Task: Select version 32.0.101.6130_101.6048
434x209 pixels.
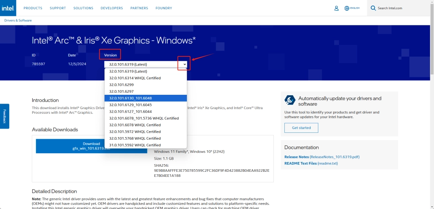Action: pos(146,98)
